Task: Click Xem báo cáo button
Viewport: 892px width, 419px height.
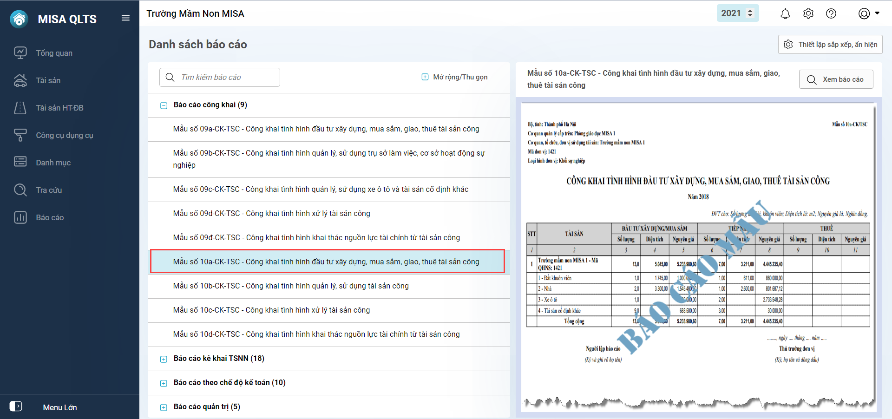Action: (836, 79)
